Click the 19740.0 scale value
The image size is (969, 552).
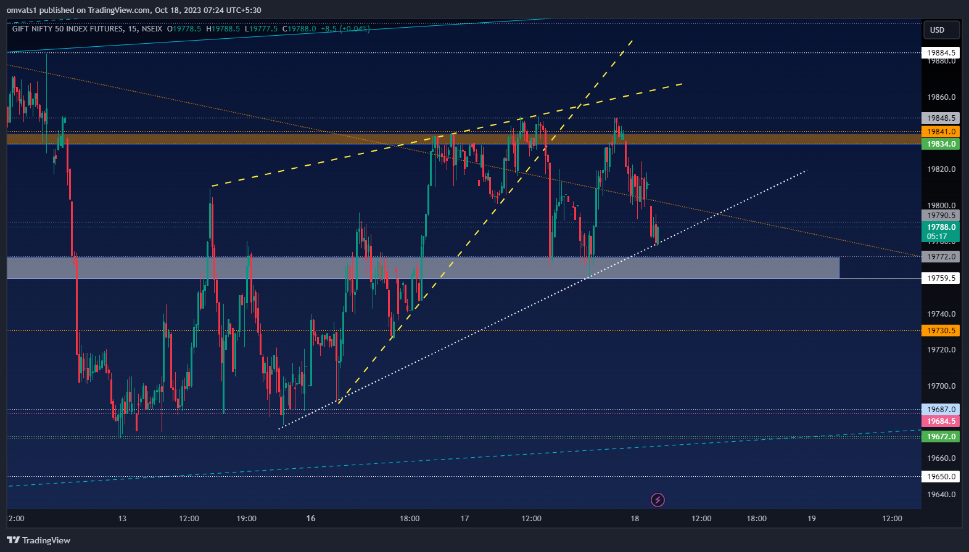[941, 314]
